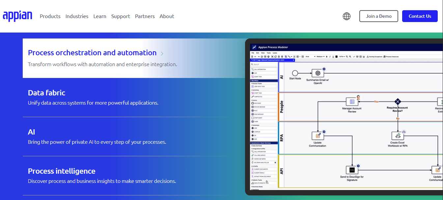Select SEND MESSAGE palette item
This screenshot has height=200, width=443.
pos(264,114)
